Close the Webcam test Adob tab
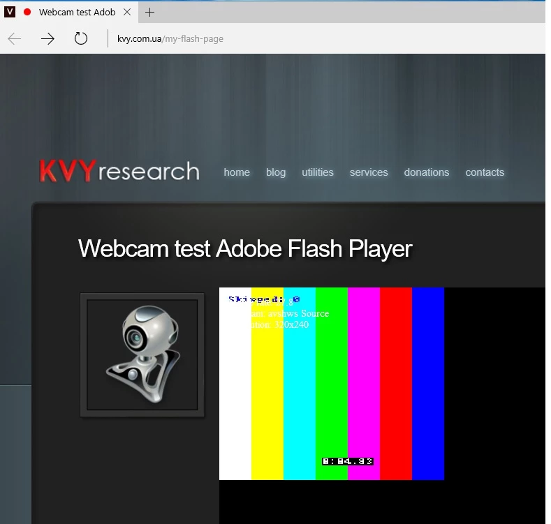 [x=127, y=13]
